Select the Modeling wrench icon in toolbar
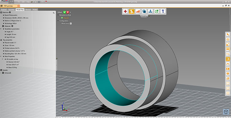Viewport: 231px width, 118px height. point(132,11)
